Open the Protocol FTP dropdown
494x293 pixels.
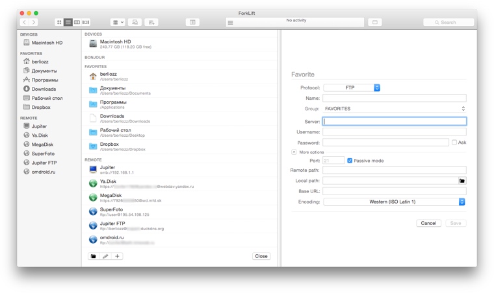352,88
